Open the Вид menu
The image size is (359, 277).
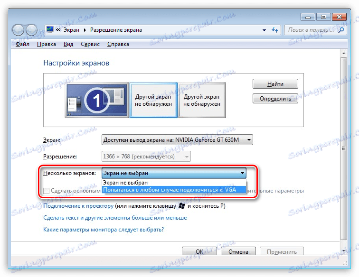pos(68,44)
